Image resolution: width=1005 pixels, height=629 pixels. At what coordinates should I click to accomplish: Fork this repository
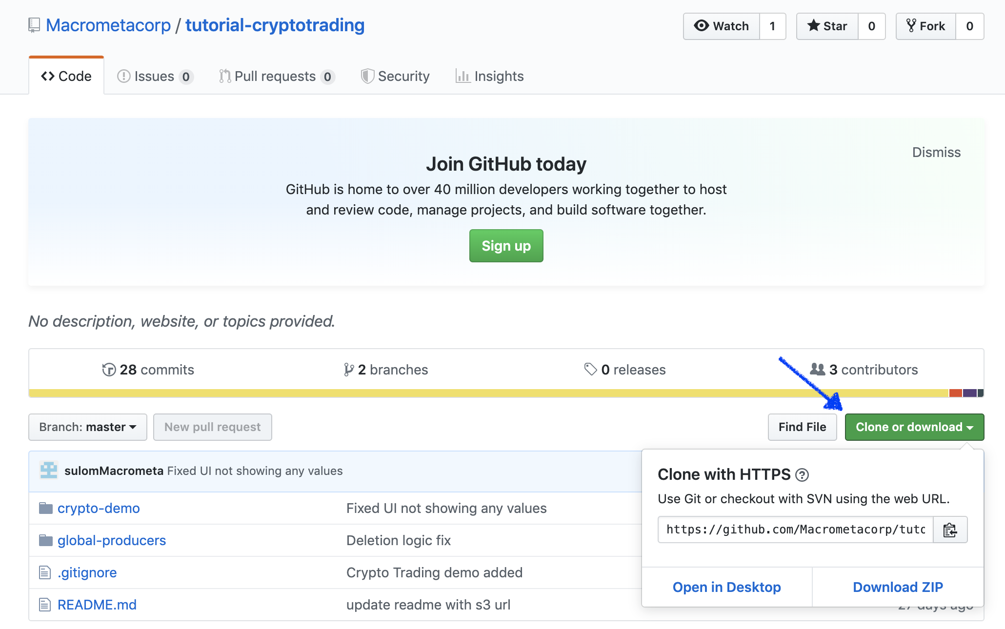click(x=925, y=26)
